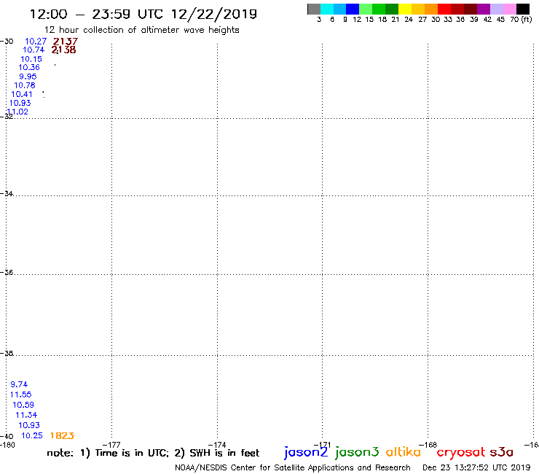
Task: Select the dark blue swatch in the color scale
Action: pyautogui.click(x=353, y=9)
